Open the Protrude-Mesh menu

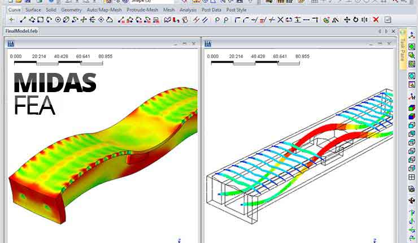[x=142, y=10]
